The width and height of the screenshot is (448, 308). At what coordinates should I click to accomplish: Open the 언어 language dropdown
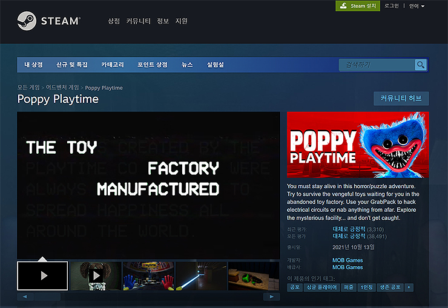point(417,6)
